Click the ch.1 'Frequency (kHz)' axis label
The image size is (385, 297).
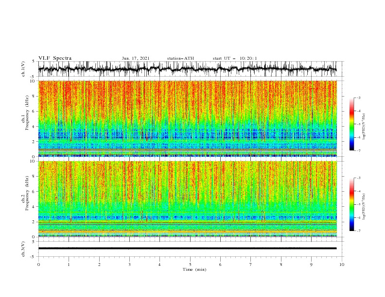(x=27, y=113)
